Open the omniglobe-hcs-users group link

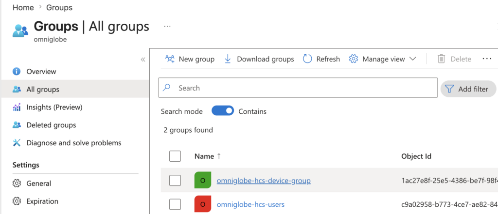(250, 204)
